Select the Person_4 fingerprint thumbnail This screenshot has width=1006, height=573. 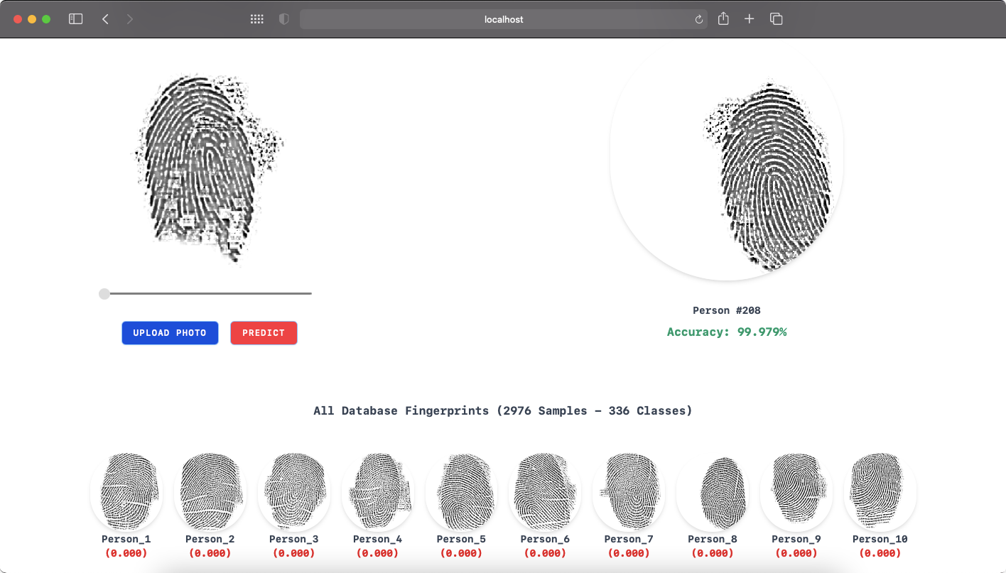(x=378, y=491)
